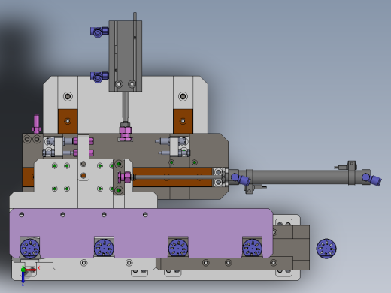The width and height of the screenshot is (391, 293).
Task: Click the blue Z axis arrow of the triad
Action: [23, 277]
